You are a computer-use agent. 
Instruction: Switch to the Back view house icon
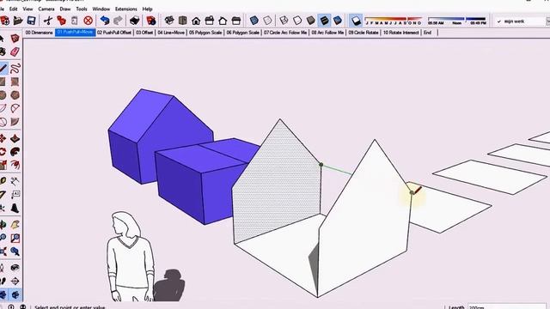[223, 21]
